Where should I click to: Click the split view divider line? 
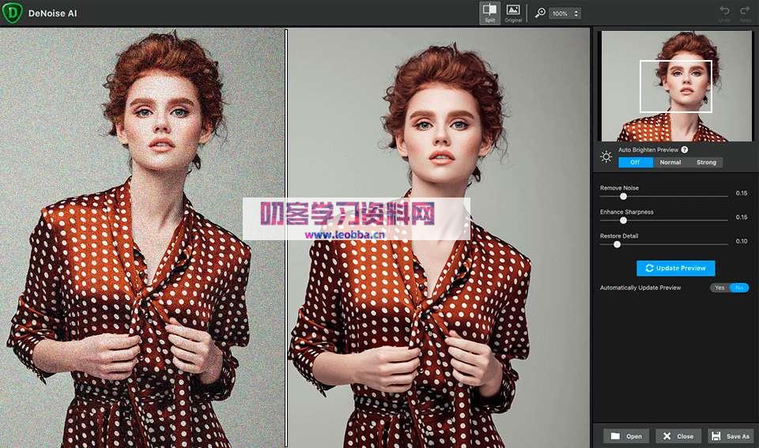point(286,237)
